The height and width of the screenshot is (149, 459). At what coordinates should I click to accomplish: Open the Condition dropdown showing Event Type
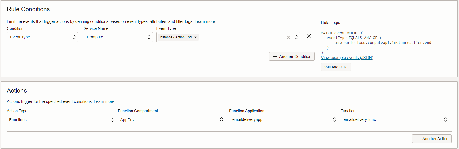click(x=42, y=37)
